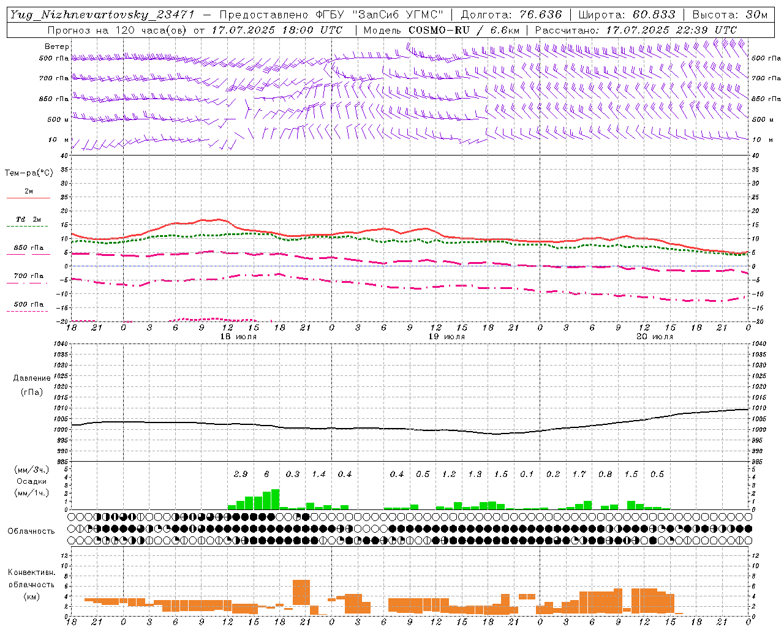Click the (мм/3ч.) unit label
The height and width of the screenshot is (627, 784).
pos(31,470)
